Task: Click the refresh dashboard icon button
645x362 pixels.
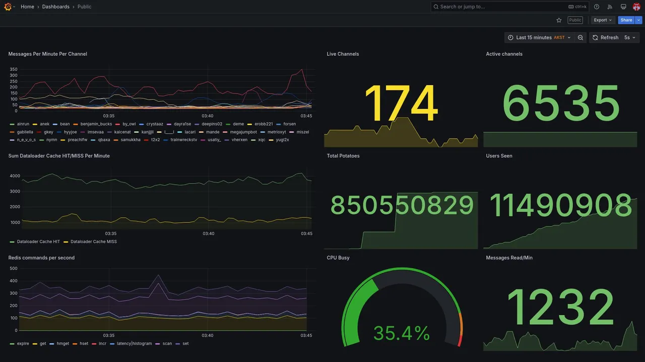Action: [x=605, y=38]
